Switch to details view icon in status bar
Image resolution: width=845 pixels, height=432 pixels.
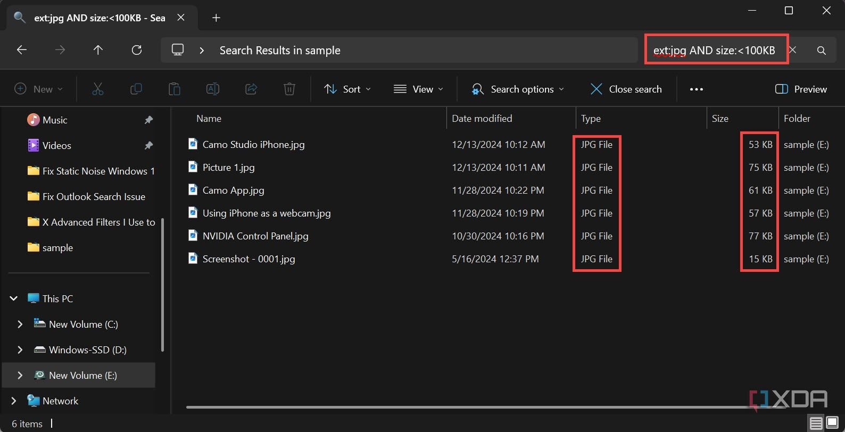pyautogui.click(x=816, y=423)
